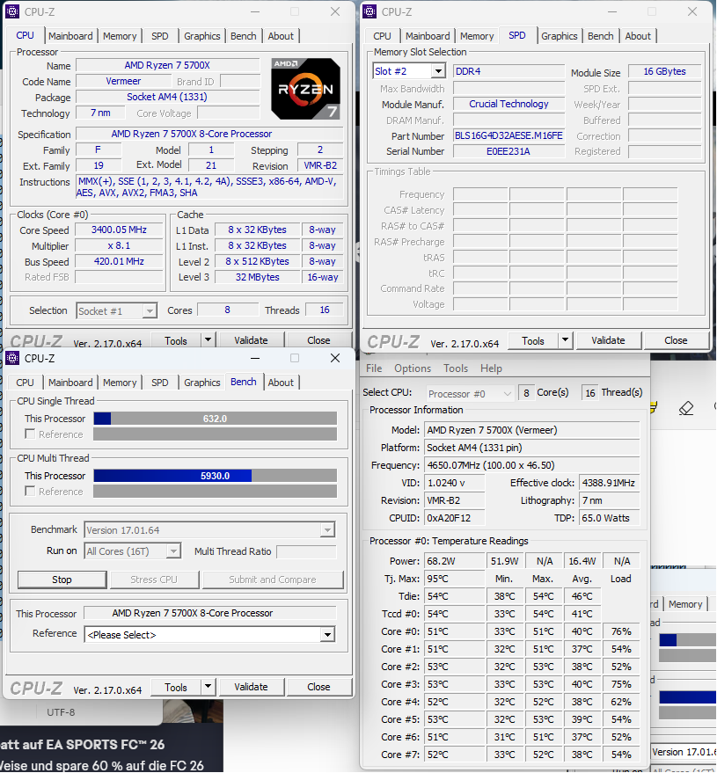Click the Part Number BLS16G4D32AESE.M16FE field
The width and height of the screenshot is (717, 773).
pos(508,135)
